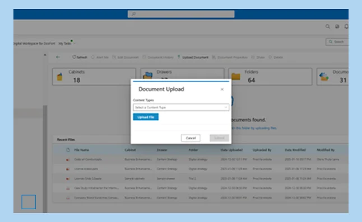Click the Refresh toolbar icon
Viewport: 362px width, 222px height.
[x=74, y=57]
